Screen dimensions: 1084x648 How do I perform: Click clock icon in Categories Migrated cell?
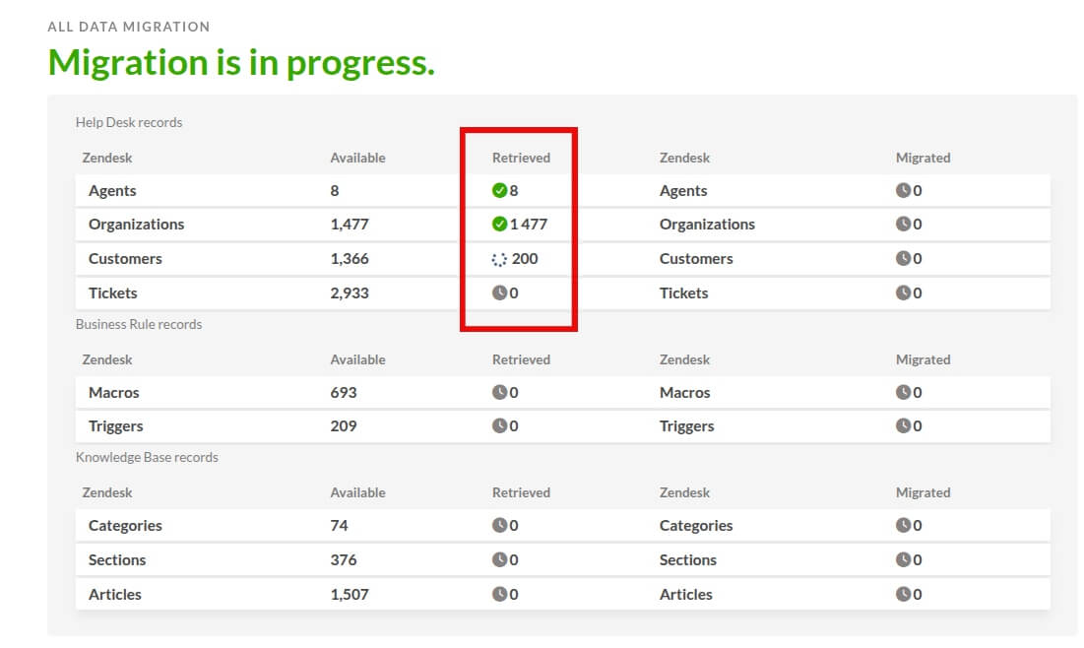click(903, 525)
